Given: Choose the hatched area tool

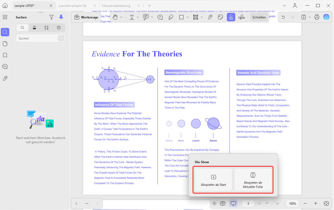Looking at the screenshot, I should (x=196, y=17).
